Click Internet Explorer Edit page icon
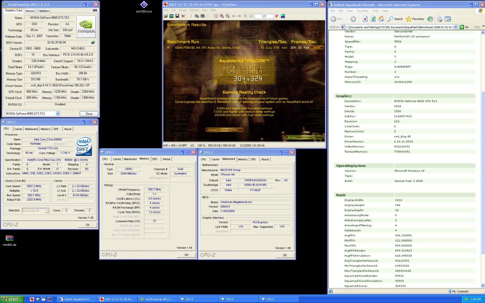This screenshot has width=485, height=303. pyautogui.click(x=448, y=19)
